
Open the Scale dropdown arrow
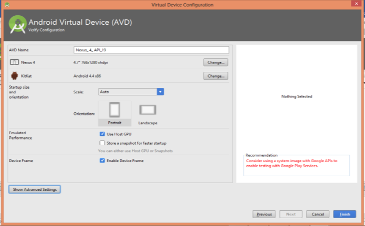click(160, 92)
